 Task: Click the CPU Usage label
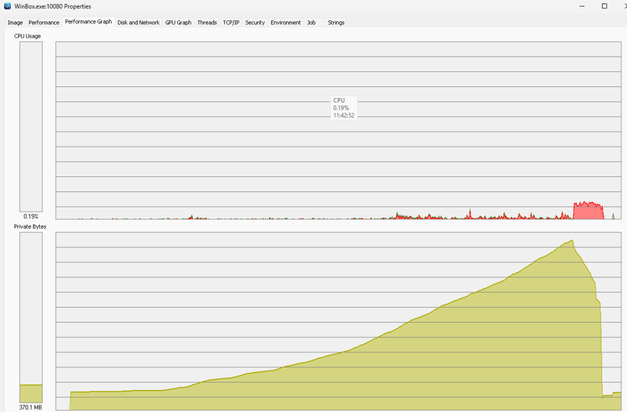click(x=28, y=36)
